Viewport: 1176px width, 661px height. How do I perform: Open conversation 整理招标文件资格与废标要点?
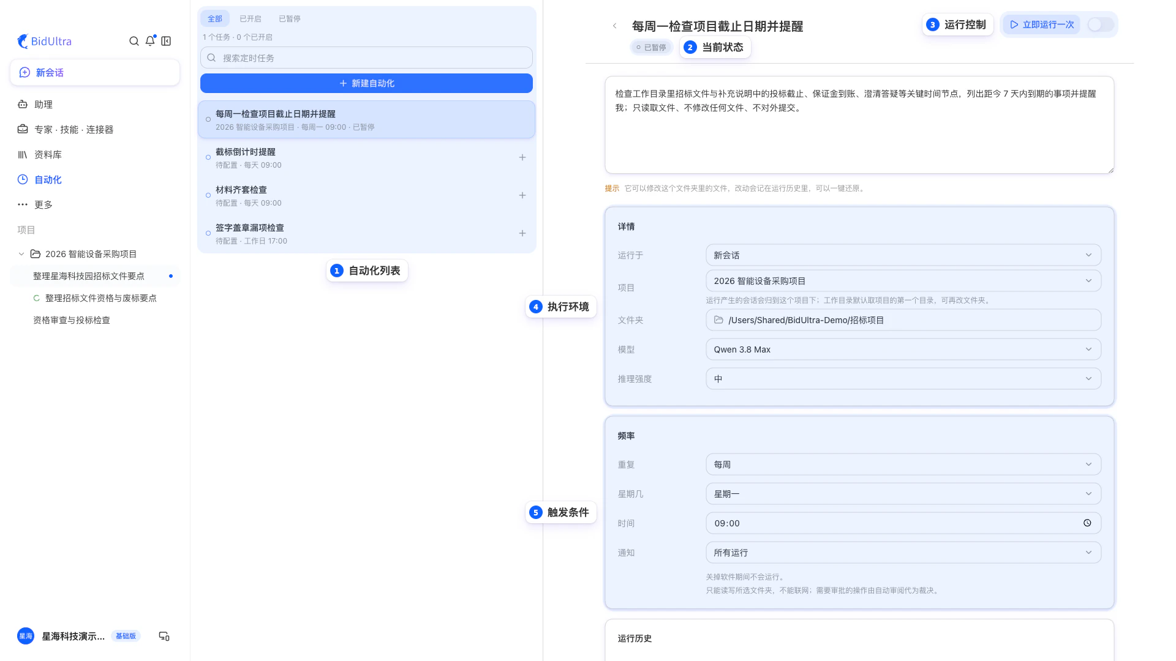click(95, 298)
